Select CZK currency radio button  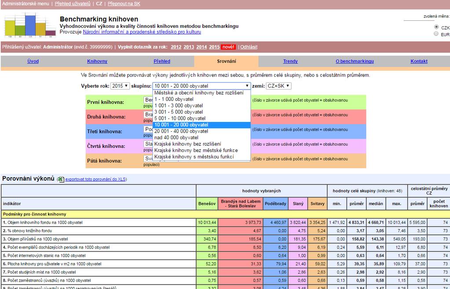pyautogui.click(x=436, y=27)
